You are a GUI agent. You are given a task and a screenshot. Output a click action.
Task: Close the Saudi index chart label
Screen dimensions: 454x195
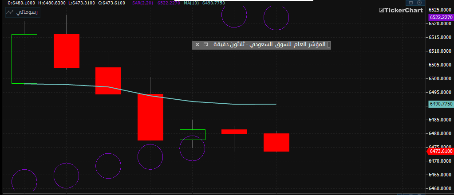click(197, 45)
